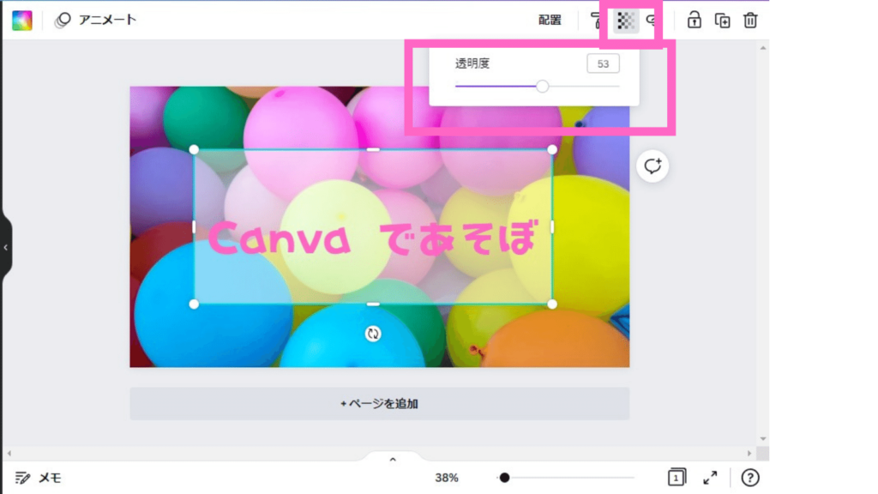Select the copy style paint roller icon
878x494 pixels.
tap(596, 21)
